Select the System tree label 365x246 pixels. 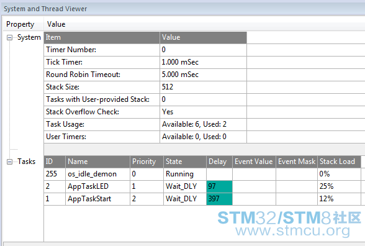(x=29, y=37)
